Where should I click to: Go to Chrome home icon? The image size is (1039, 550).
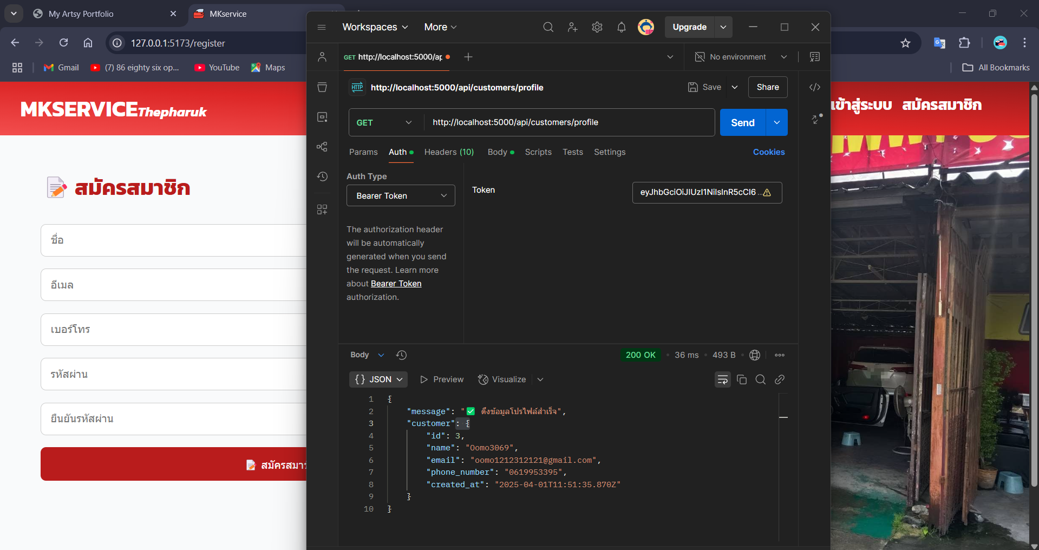click(x=88, y=43)
